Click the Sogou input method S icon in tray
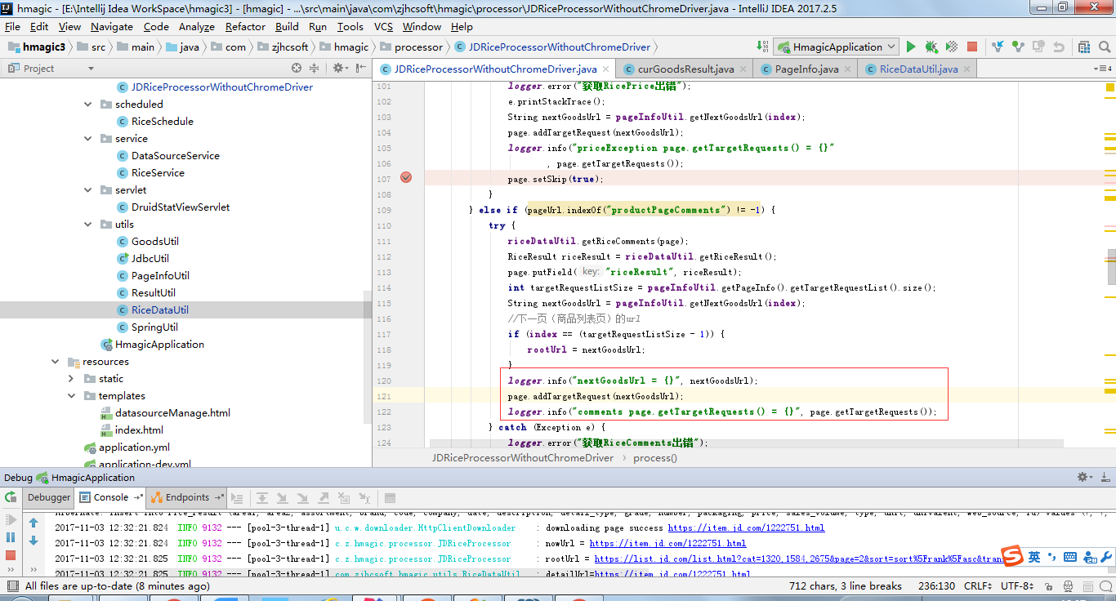Viewport: 1116px width, 601px height. (x=1013, y=556)
